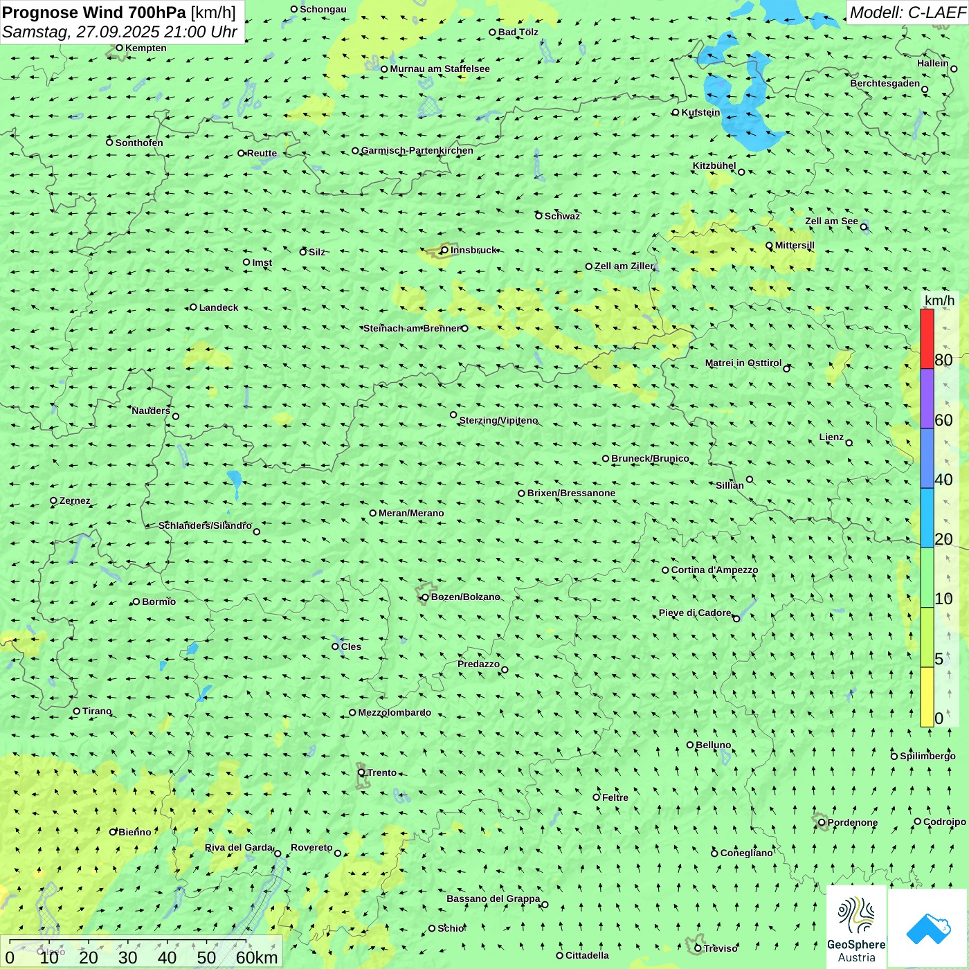The width and height of the screenshot is (969, 969).
Task: Click the purple 60 km/h legend color
Action: click(927, 399)
